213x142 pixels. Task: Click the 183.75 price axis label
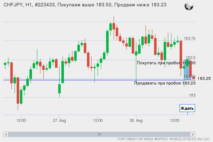point(190,39)
